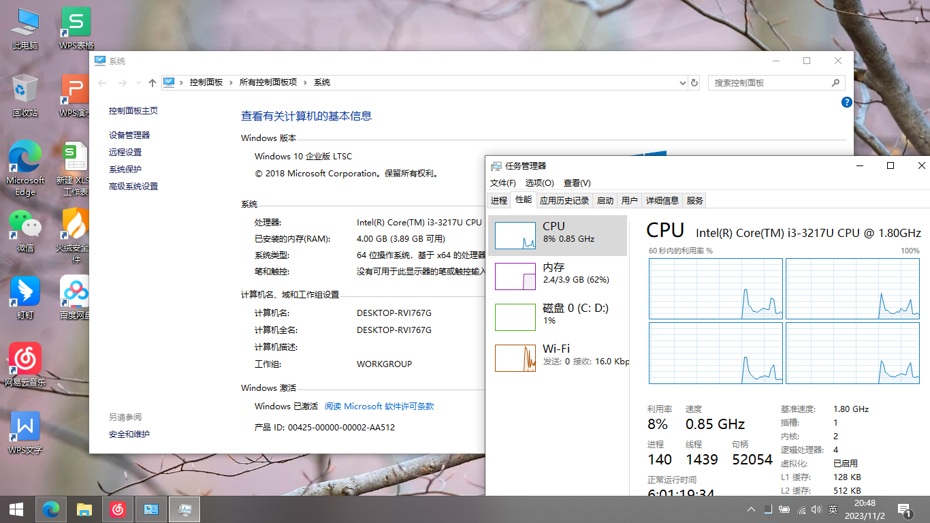Open 系统保护 link
Screen dimensions: 930x523
(125, 169)
